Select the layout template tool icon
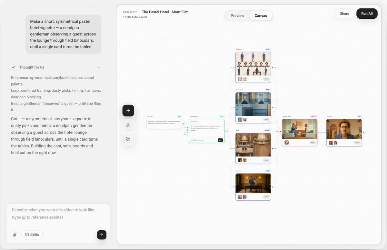The height and width of the screenshot is (250, 387). point(128,139)
